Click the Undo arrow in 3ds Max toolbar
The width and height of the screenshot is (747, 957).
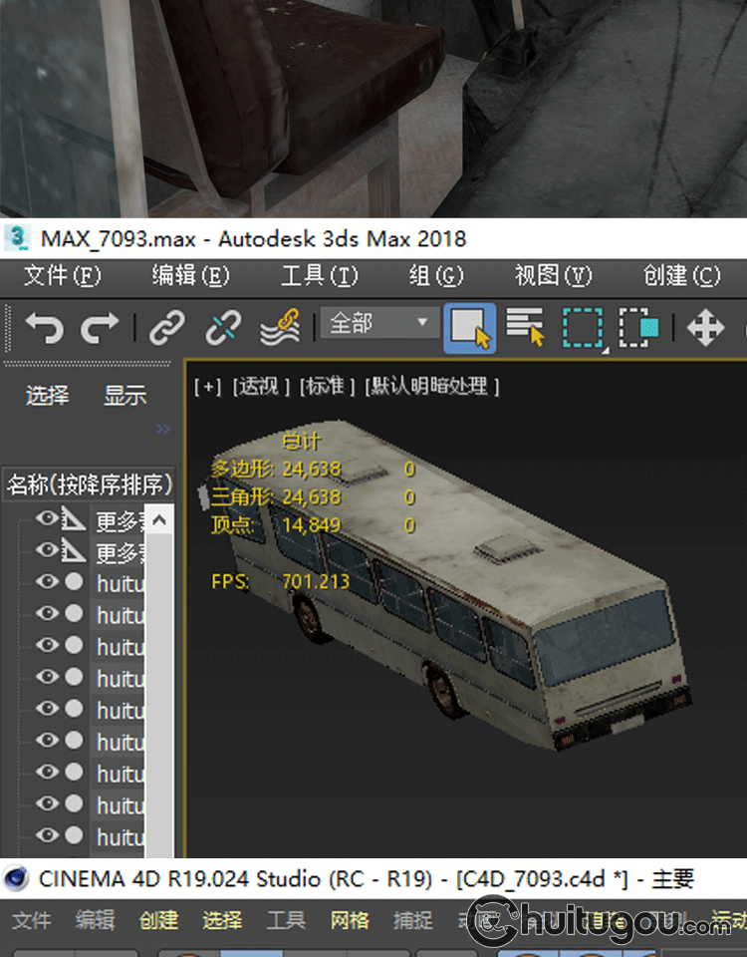pos(44,328)
